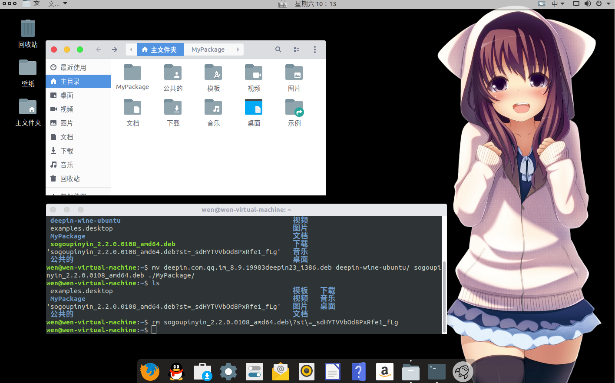Select the 下载 folder in main pane
The image size is (615, 383).
[173, 112]
